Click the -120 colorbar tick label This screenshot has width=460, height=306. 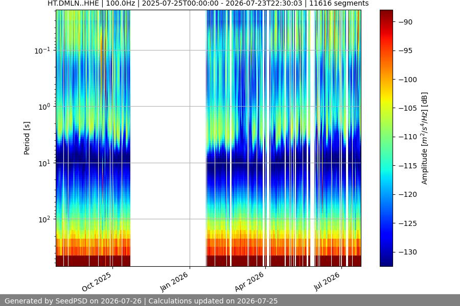408,194
